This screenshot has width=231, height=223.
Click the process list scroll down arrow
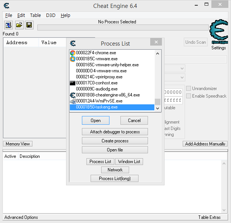tap(157, 108)
